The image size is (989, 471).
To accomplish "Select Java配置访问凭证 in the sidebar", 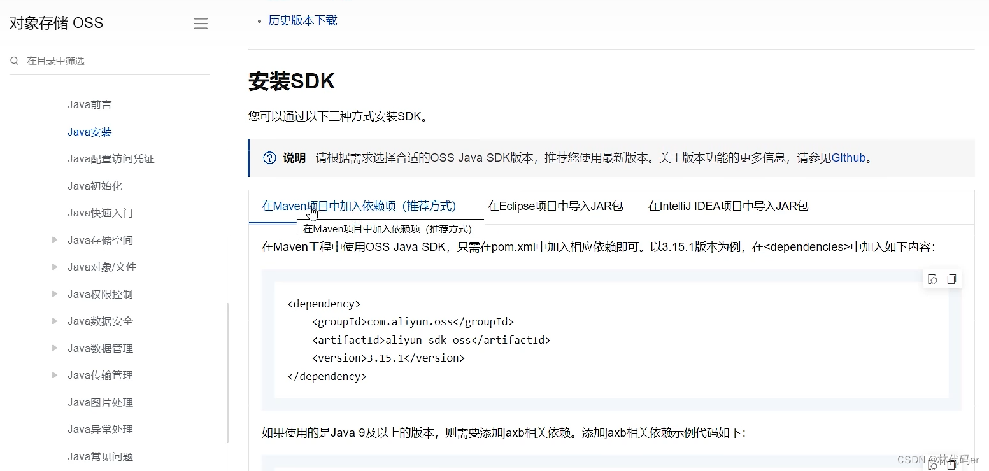I will (x=111, y=158).
